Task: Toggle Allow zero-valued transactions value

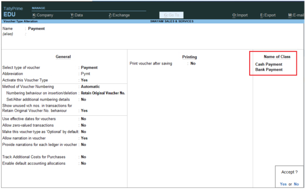Action: (83, 125)
